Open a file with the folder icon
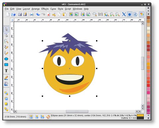Viewport: 159px width, 128px height. coord(13,14)
